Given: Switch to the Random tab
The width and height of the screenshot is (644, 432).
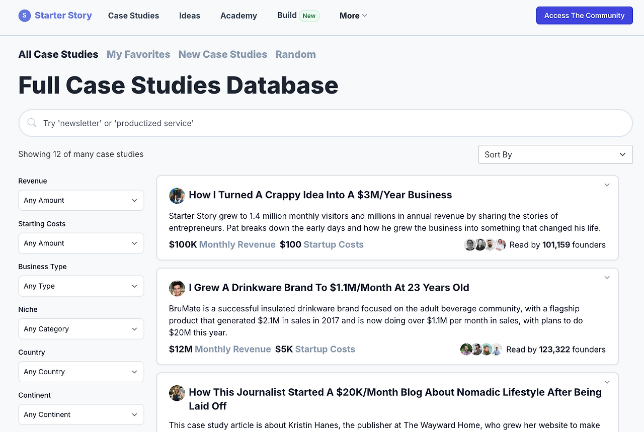Looking at the screenshot, I should point(296,54).
